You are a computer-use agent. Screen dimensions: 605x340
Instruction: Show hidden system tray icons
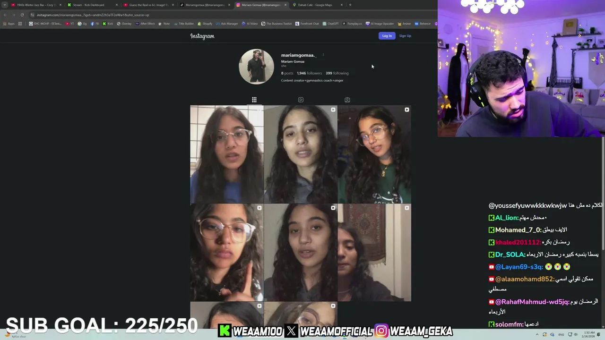[x=537, y=334]
